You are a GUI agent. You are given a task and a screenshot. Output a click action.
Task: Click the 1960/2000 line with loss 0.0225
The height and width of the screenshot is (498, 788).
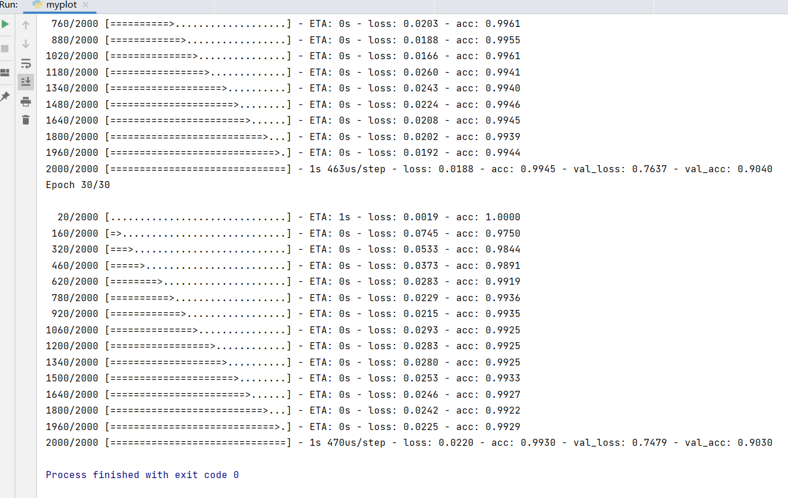click(x=283, y=427)
